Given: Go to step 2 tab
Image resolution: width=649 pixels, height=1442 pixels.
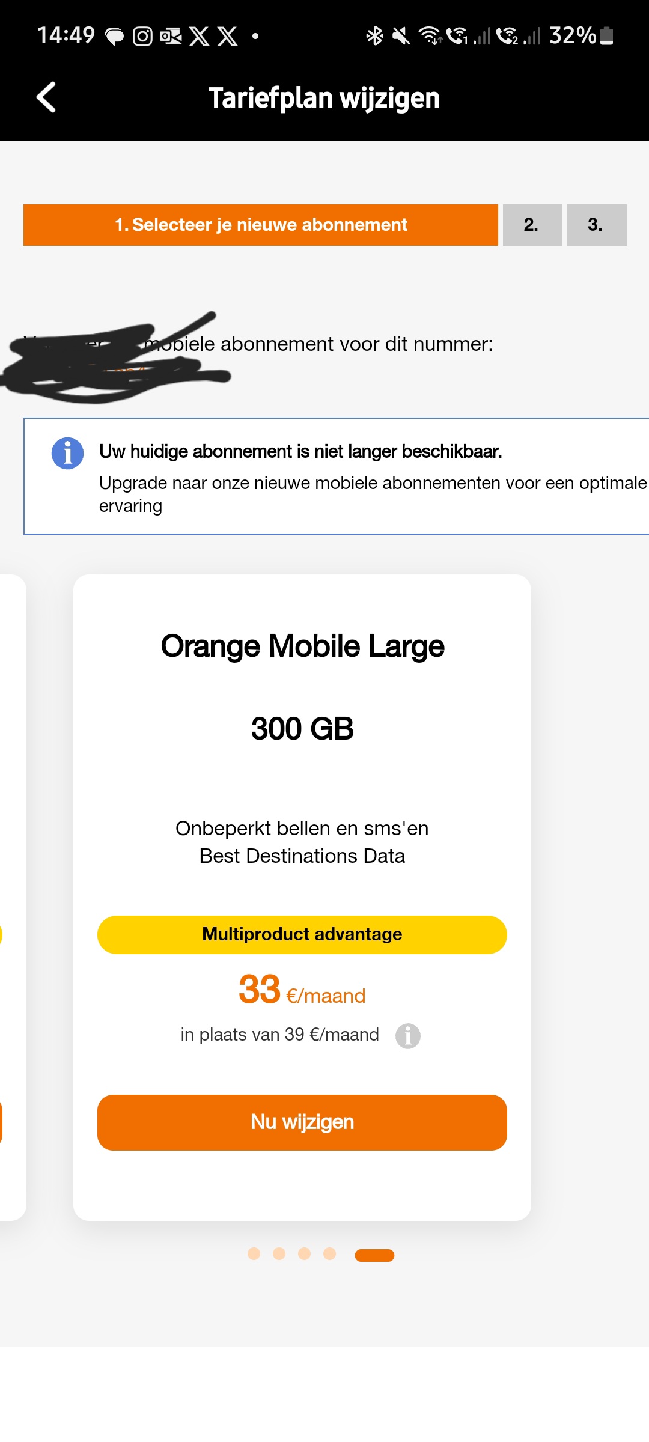Looking at the screenshot, I should (x=532, y=225).
